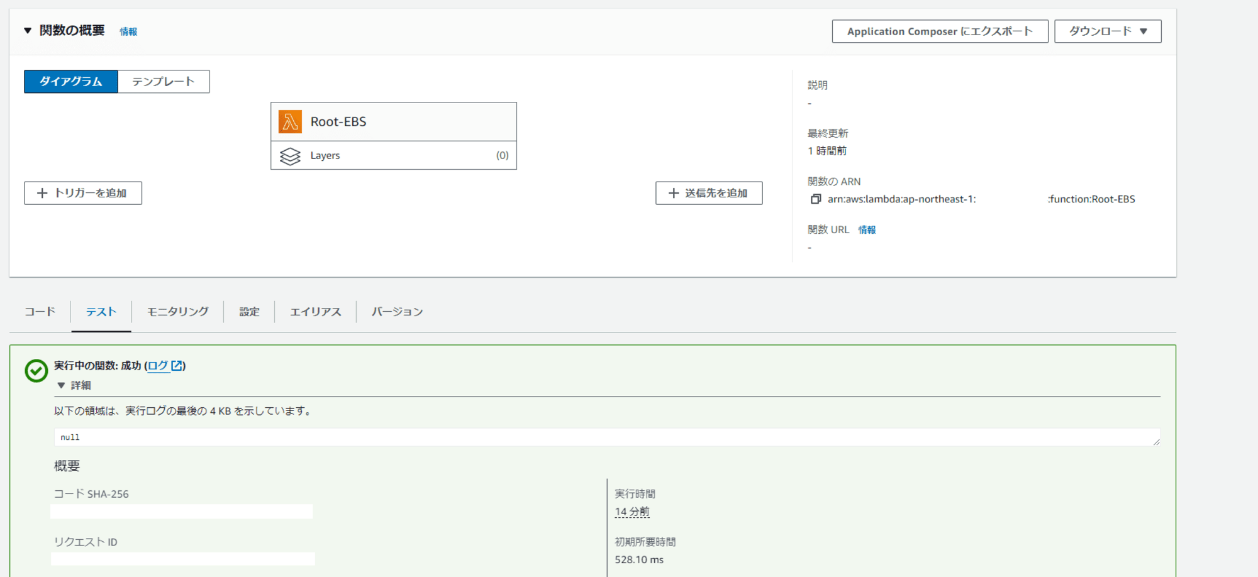Copy the function ARN with copy icon
Screen dimensions: 1258x577
pos(816,199)
